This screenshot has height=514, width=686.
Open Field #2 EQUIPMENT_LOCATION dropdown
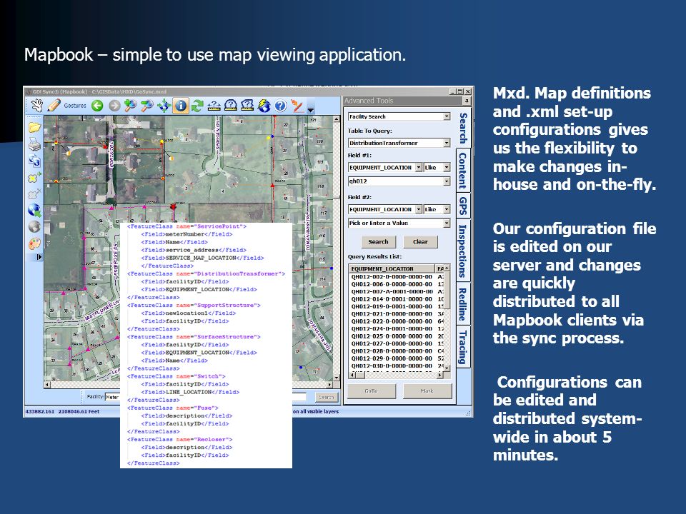(x=419, y=209)
